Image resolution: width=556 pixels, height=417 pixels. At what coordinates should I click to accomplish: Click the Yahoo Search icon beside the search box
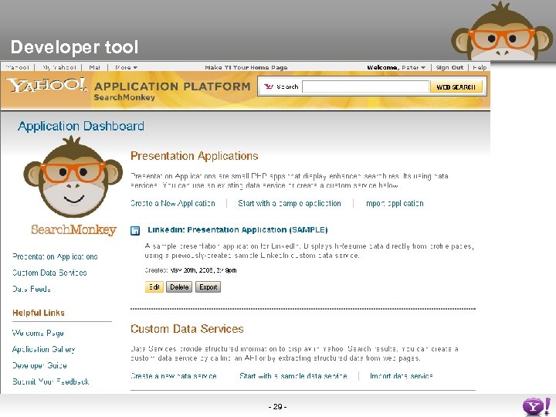pyautogui.click(x=269, y=86)
